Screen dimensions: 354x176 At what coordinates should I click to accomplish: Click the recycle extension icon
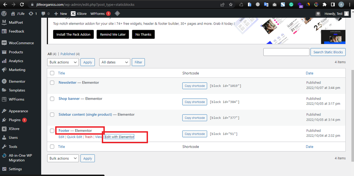coord(241,5)
